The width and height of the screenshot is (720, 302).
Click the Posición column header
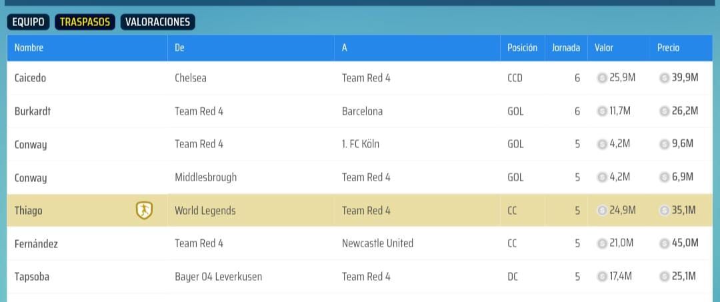(x=522, y=48)
